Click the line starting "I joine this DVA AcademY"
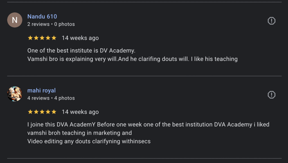 (148, 125)
